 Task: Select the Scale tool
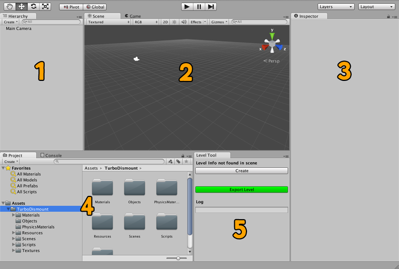coord(45,7)
